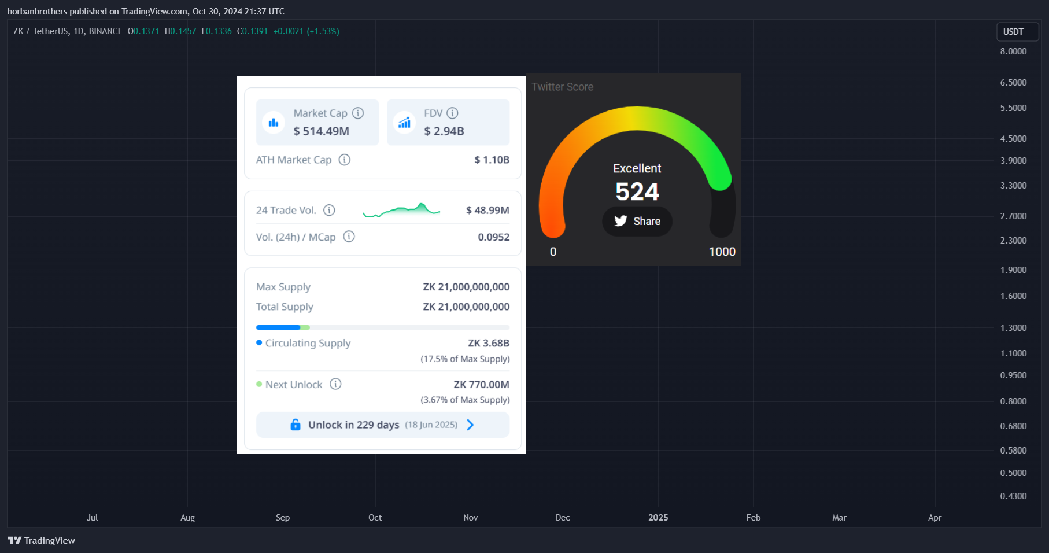1049x553 pixels.
Task: Click the TradingView wordmark link
Action: pyautogui.click(x=50, y=540)
